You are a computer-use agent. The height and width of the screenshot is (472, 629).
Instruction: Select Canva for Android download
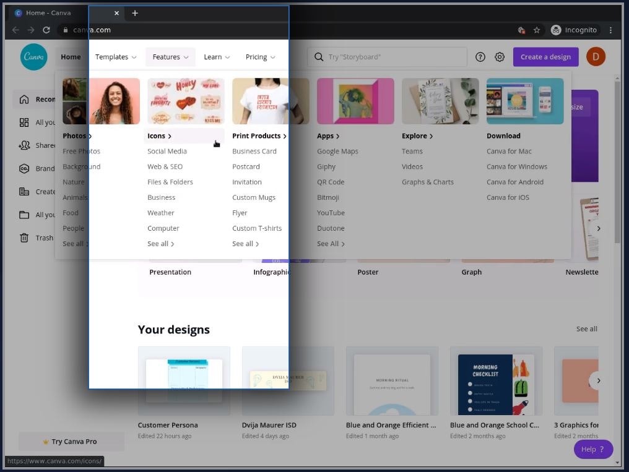[515, 182]
